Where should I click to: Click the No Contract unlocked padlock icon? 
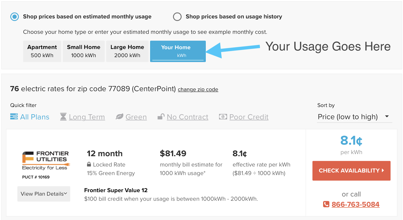click(x=161, y=117)
